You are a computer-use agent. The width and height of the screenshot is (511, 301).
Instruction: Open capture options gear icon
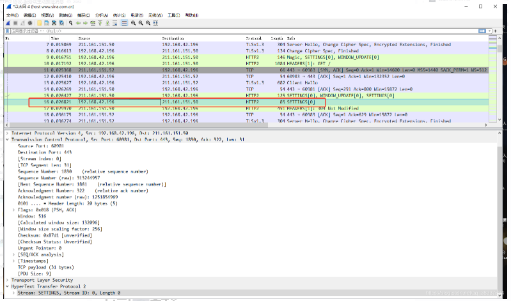(x=30, y=23)
